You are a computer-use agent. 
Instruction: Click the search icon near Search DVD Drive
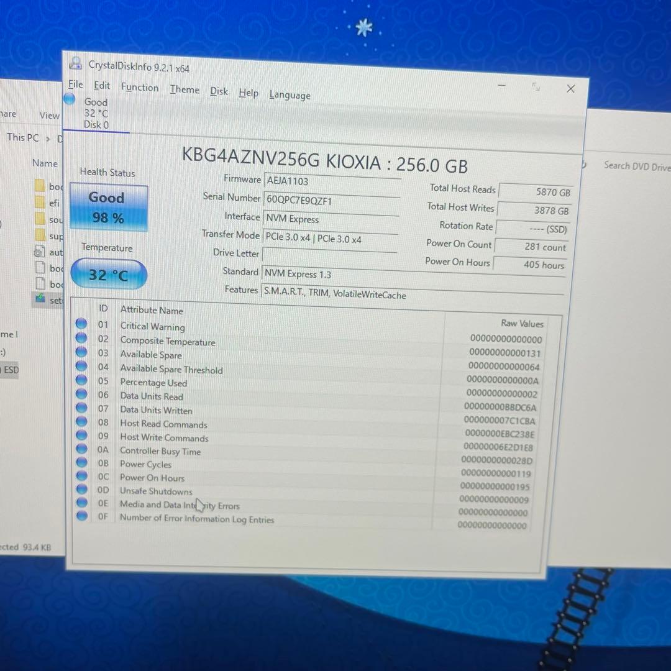click(583, 165)
